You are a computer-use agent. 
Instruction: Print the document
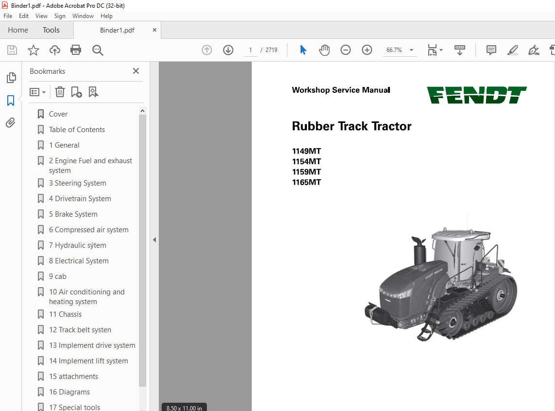click(x=76, y=50)
